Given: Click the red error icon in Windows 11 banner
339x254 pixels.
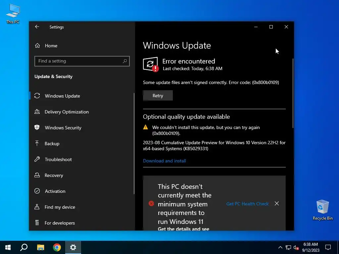Looking at the screenshot, I should (x=151, y=203).
